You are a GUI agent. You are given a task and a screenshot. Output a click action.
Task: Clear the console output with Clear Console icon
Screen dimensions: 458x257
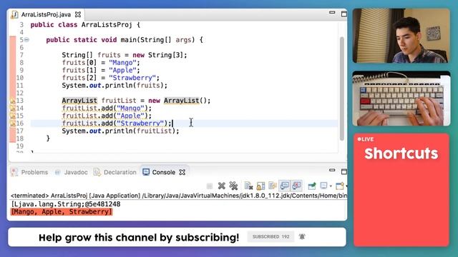click(x=248, y=186)
